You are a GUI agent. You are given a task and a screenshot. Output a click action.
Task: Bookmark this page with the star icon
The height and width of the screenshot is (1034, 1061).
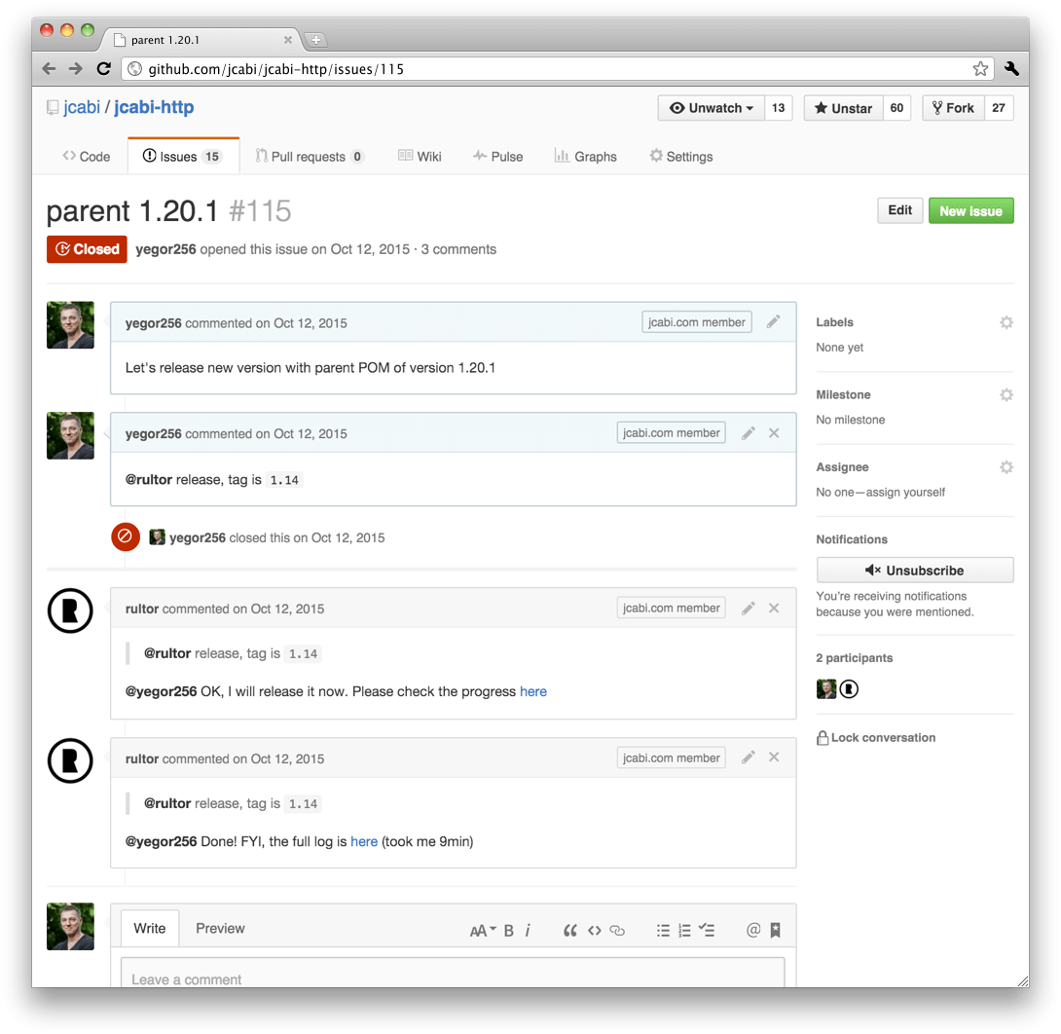pyautogui.click(x=980, y=68)
